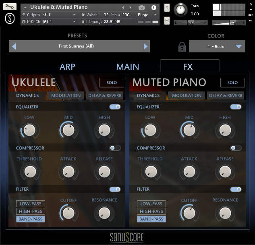
Task: Expand the instrument name dropdown triangle
Action: click(x=25, y=7)
